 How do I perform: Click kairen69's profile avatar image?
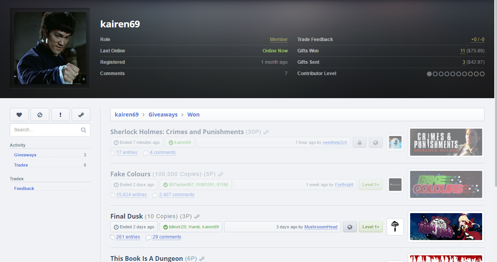(x=50, y=48)
